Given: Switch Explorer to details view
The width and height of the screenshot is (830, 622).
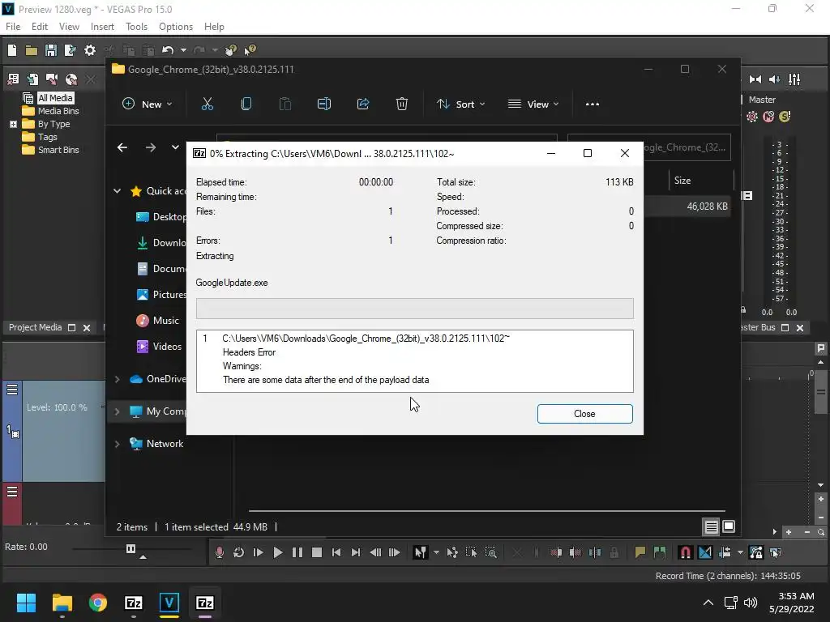Looking at the screenshot, I should coord(711,526).
